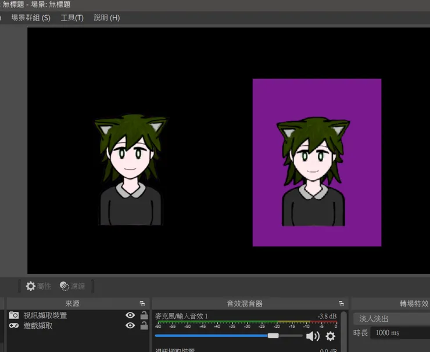Hide the 視訊擷取裝置 source with eye icon

tap(130, 315)
